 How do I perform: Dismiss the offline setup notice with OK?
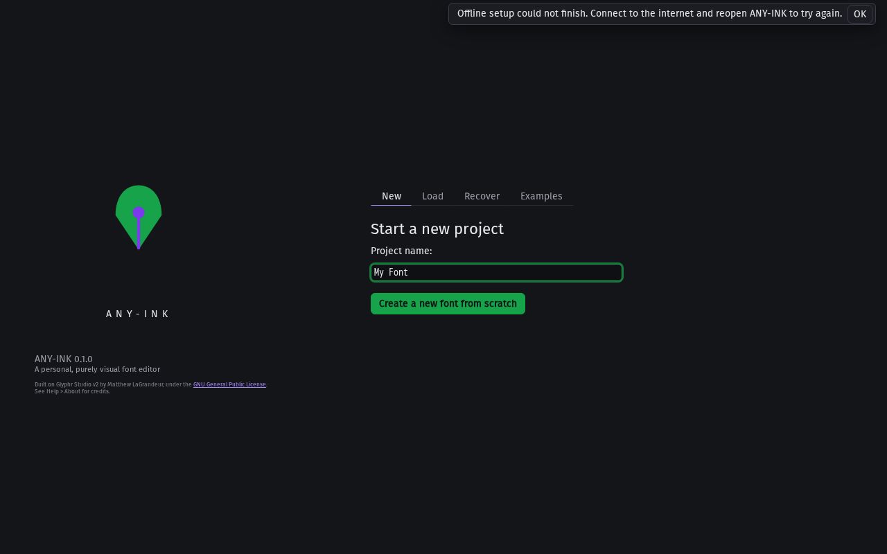tap(859, 14)
